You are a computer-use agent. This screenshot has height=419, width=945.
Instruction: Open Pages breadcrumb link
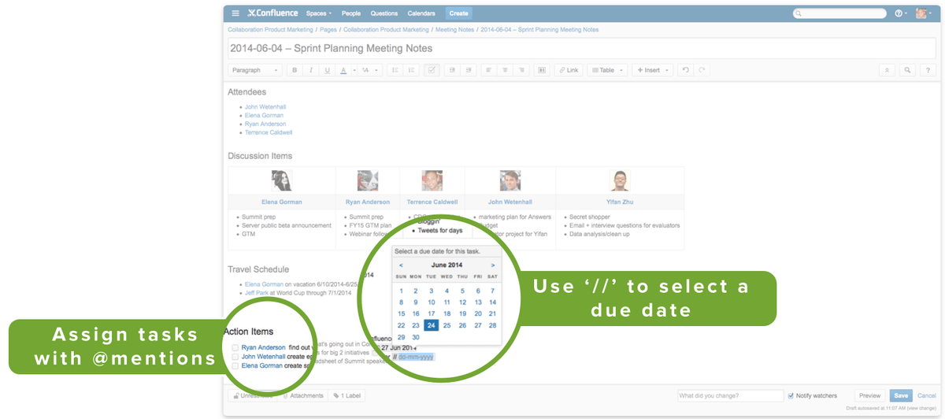(x=328, y=30)
